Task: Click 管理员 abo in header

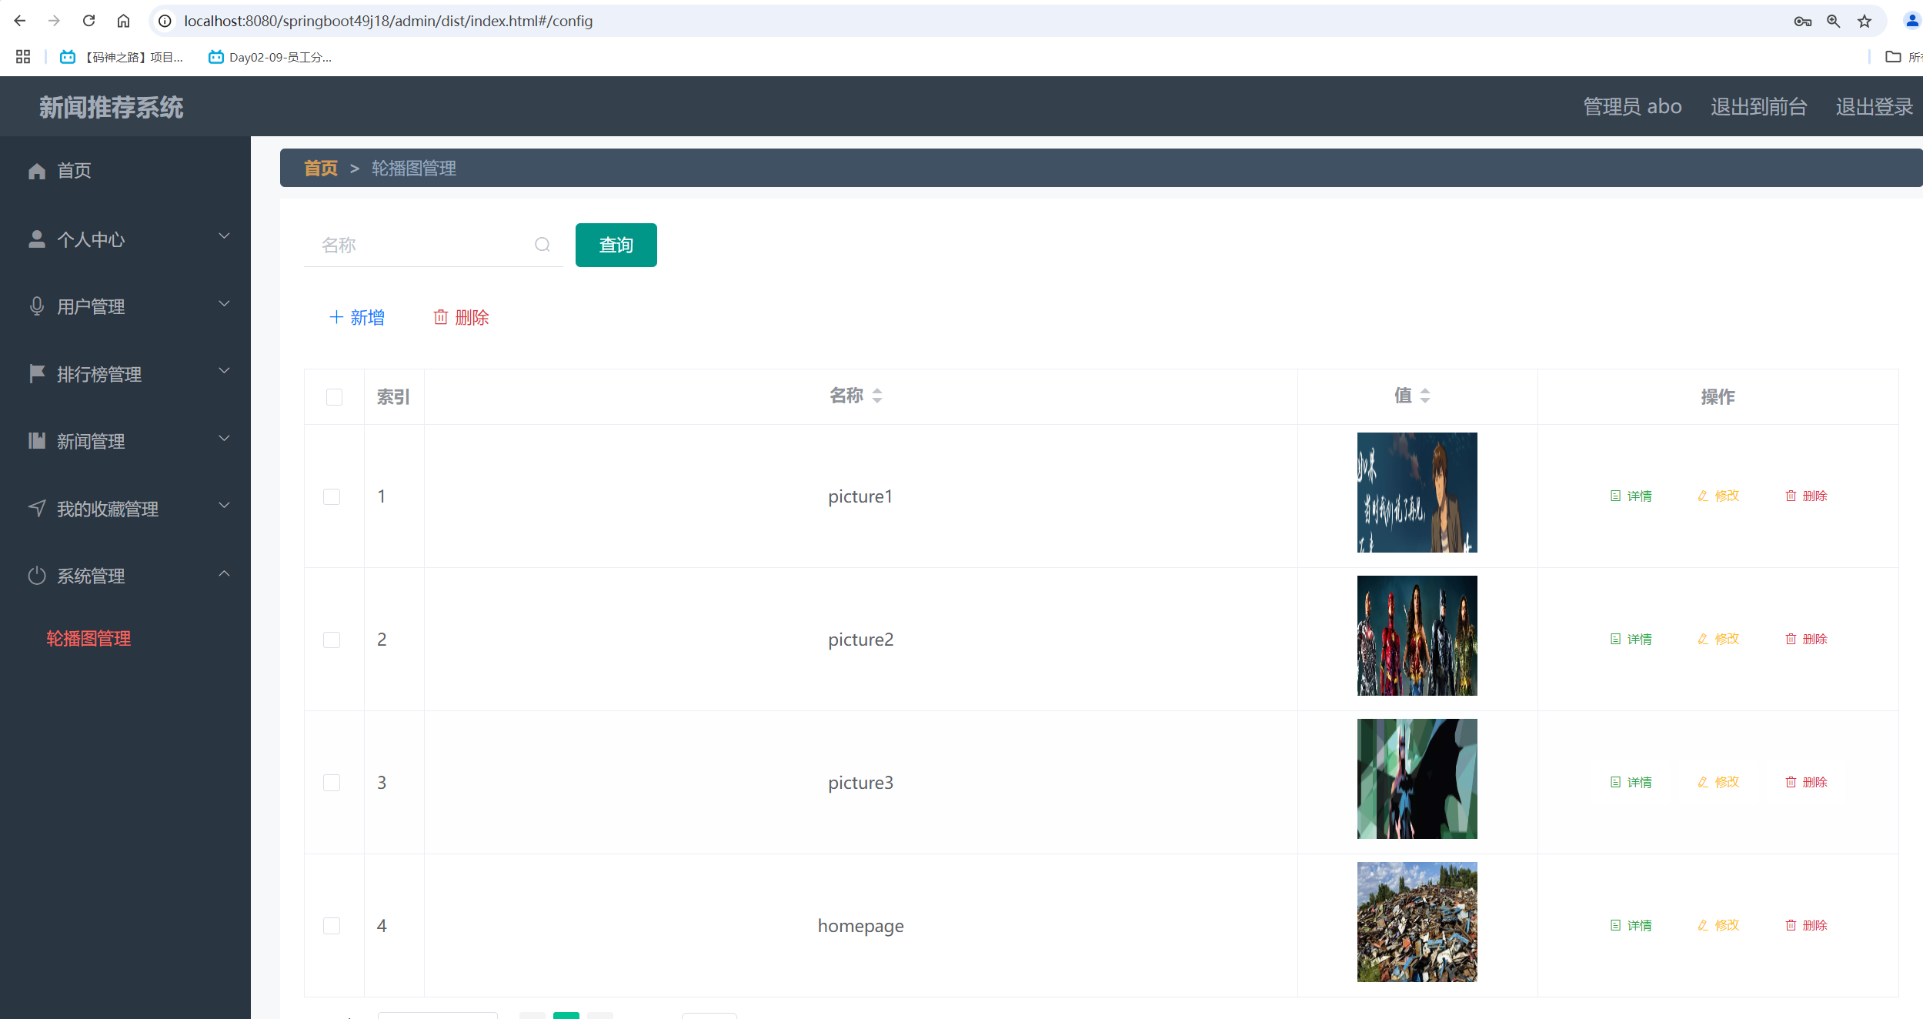Action: (x=1632, y=106)
